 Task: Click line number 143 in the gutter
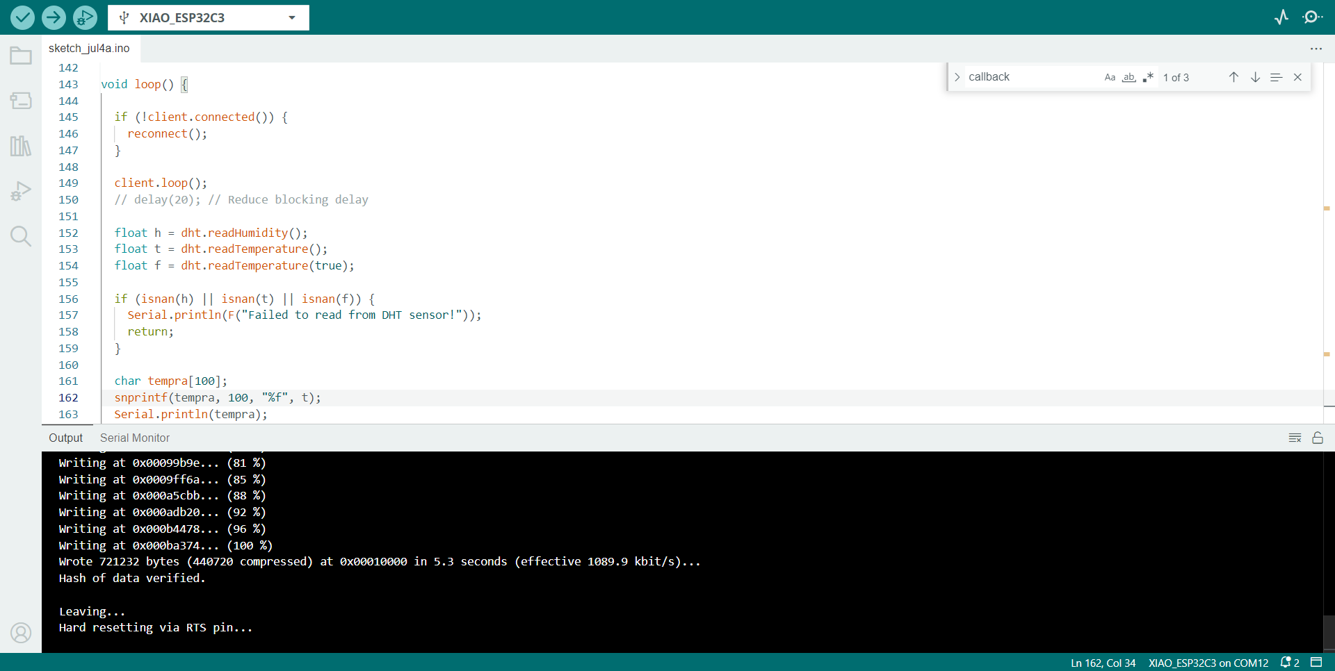click(68, 84)
